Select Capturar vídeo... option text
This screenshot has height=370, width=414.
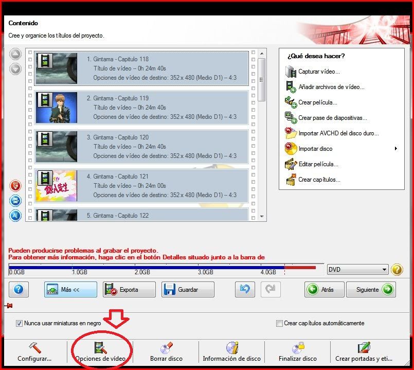coord(319,72)
